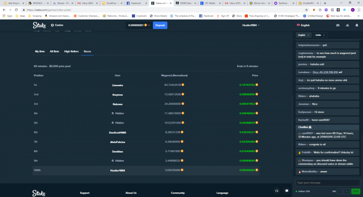Viewport: 363px width, 197px height.
Task: Switch to the My Bets tab
Action: (x=40, y=51)
